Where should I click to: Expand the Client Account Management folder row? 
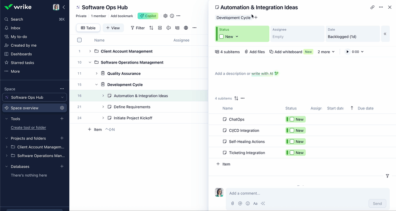coord(90,52)
